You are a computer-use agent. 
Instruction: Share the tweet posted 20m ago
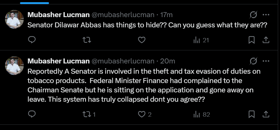point(266,114)
